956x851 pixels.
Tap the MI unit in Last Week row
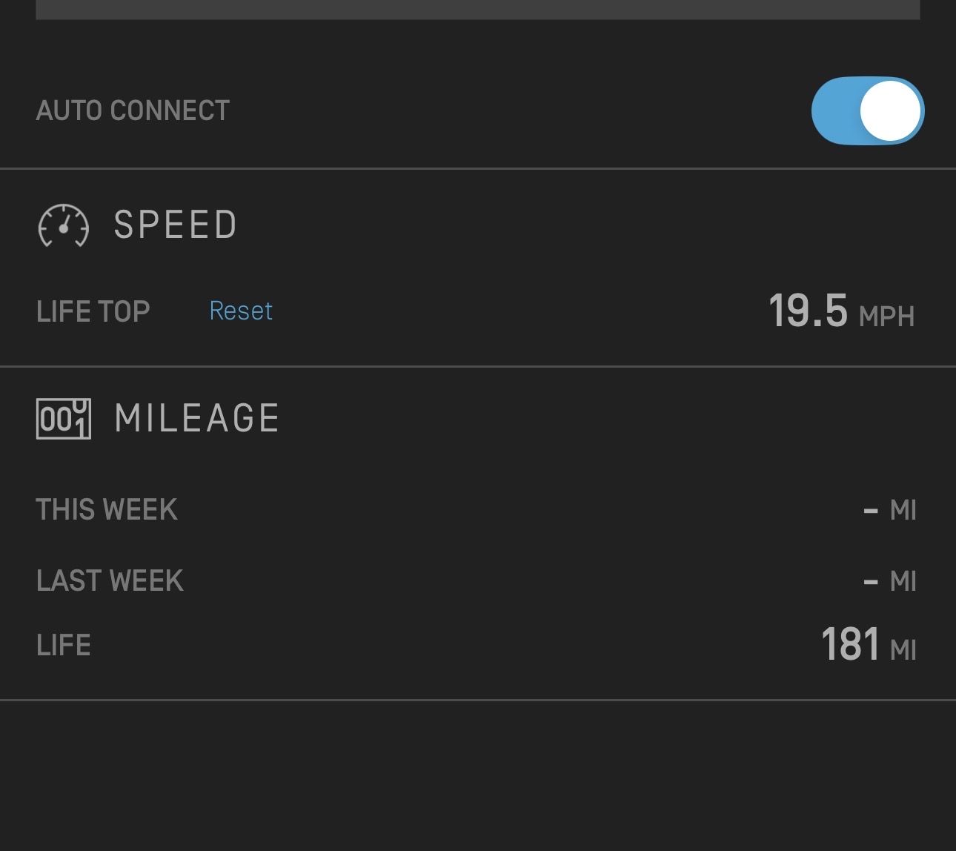pos(903,581)
